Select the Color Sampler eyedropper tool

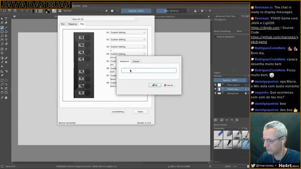tap(6, 58)
